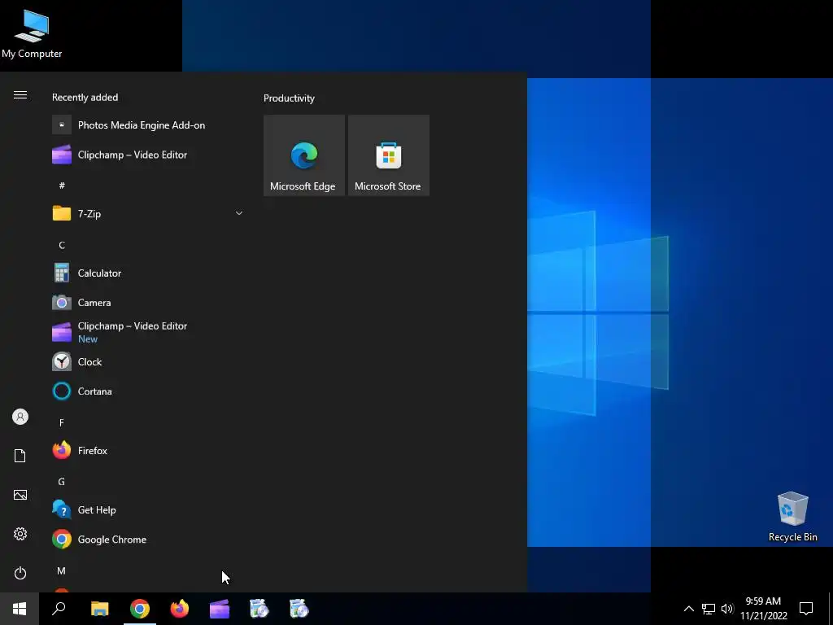
Task: Launch Cortana from the app list
Action: click(148, 391)
